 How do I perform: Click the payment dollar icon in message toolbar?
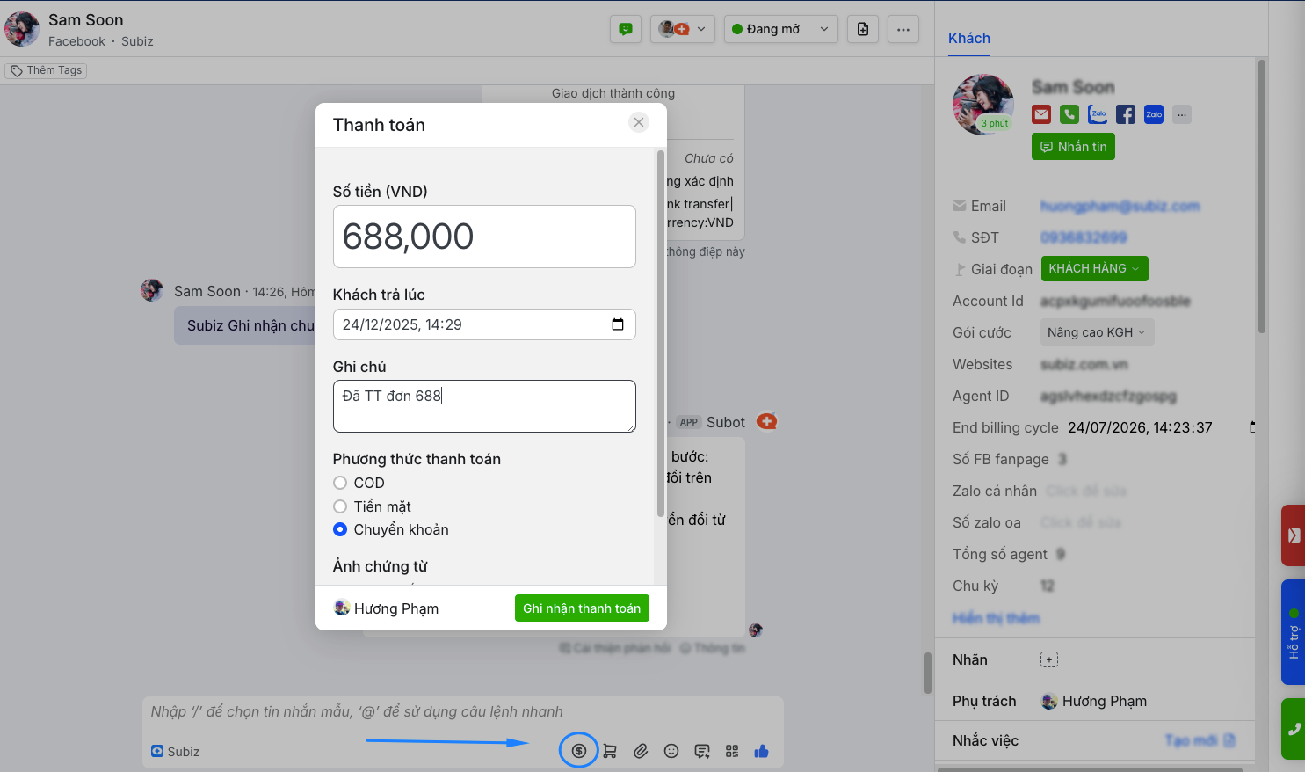pos(578,750)
